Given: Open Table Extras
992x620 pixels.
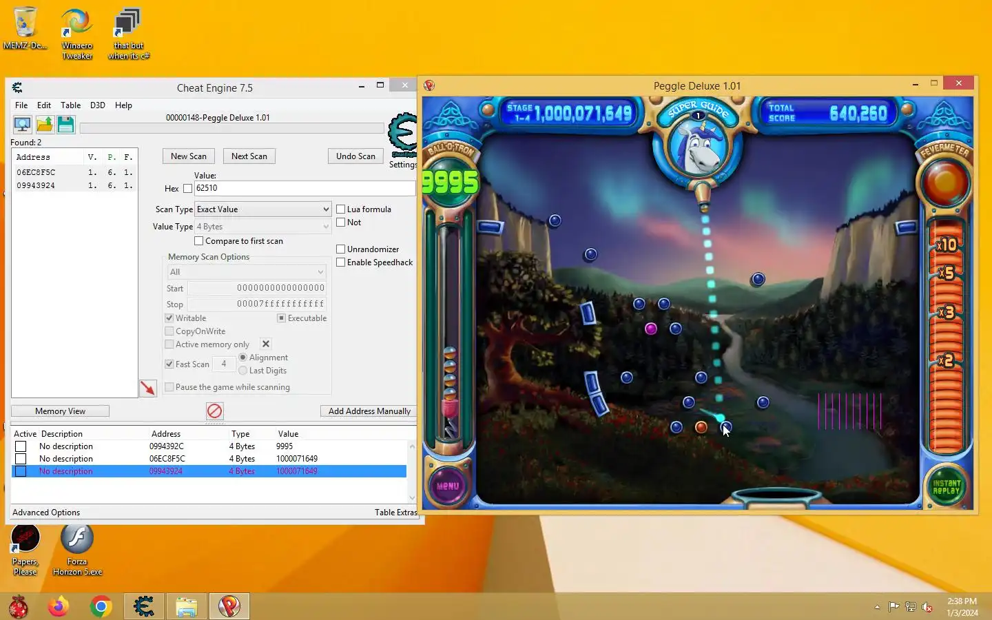Looking at the screenshot, I should point(396,513).
